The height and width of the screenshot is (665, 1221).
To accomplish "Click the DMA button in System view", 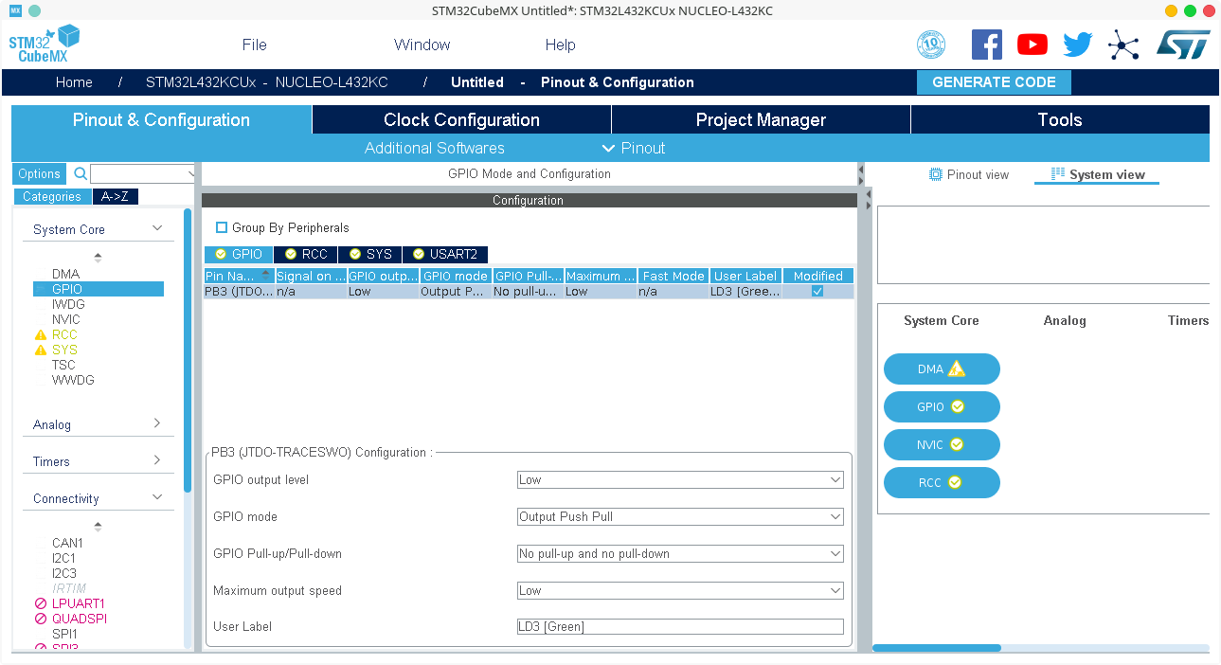I will click(942, 369).
